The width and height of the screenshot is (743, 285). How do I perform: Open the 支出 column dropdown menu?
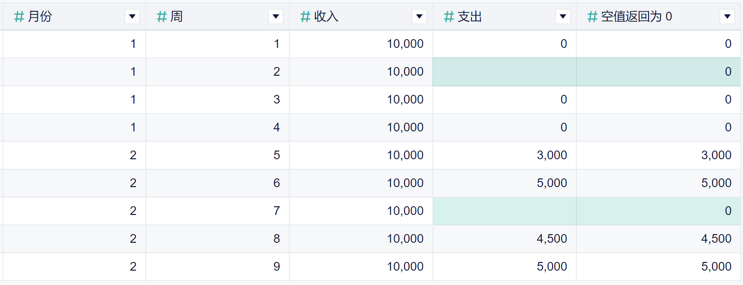coord(563,17)
